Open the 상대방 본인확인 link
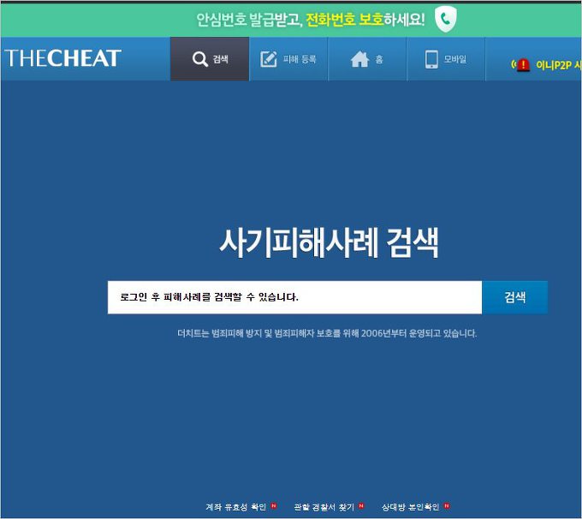 point(410,507)
